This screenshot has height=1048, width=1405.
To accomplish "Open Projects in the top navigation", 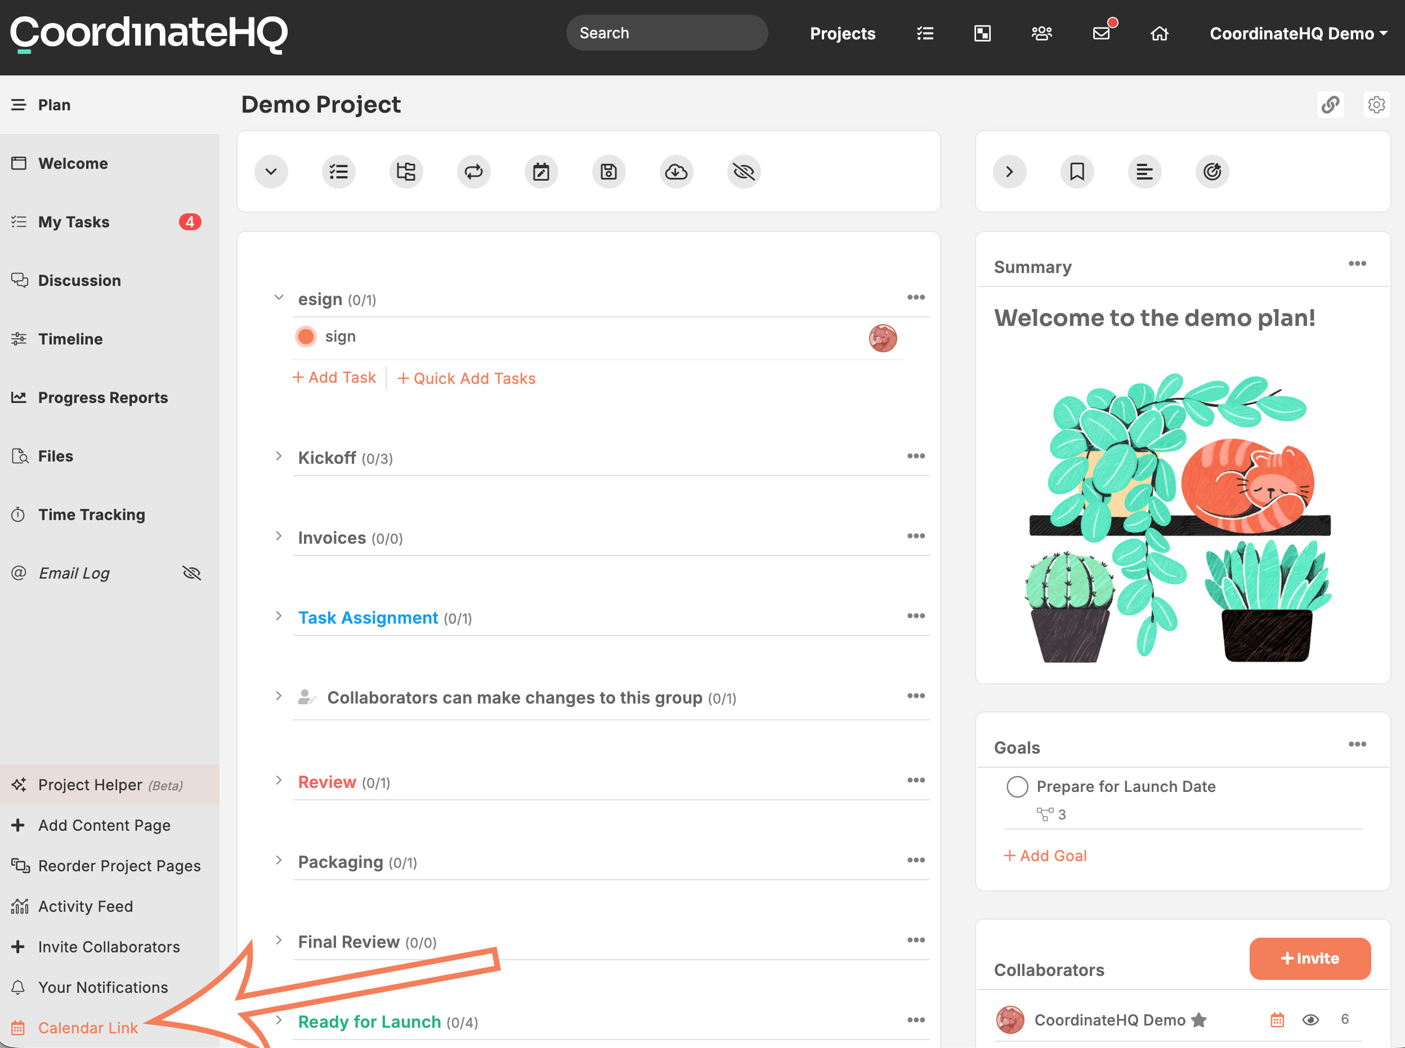I will [842, 34].
